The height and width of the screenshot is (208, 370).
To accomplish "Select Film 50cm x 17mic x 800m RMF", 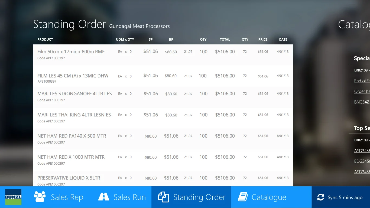I will pos(71,52).
